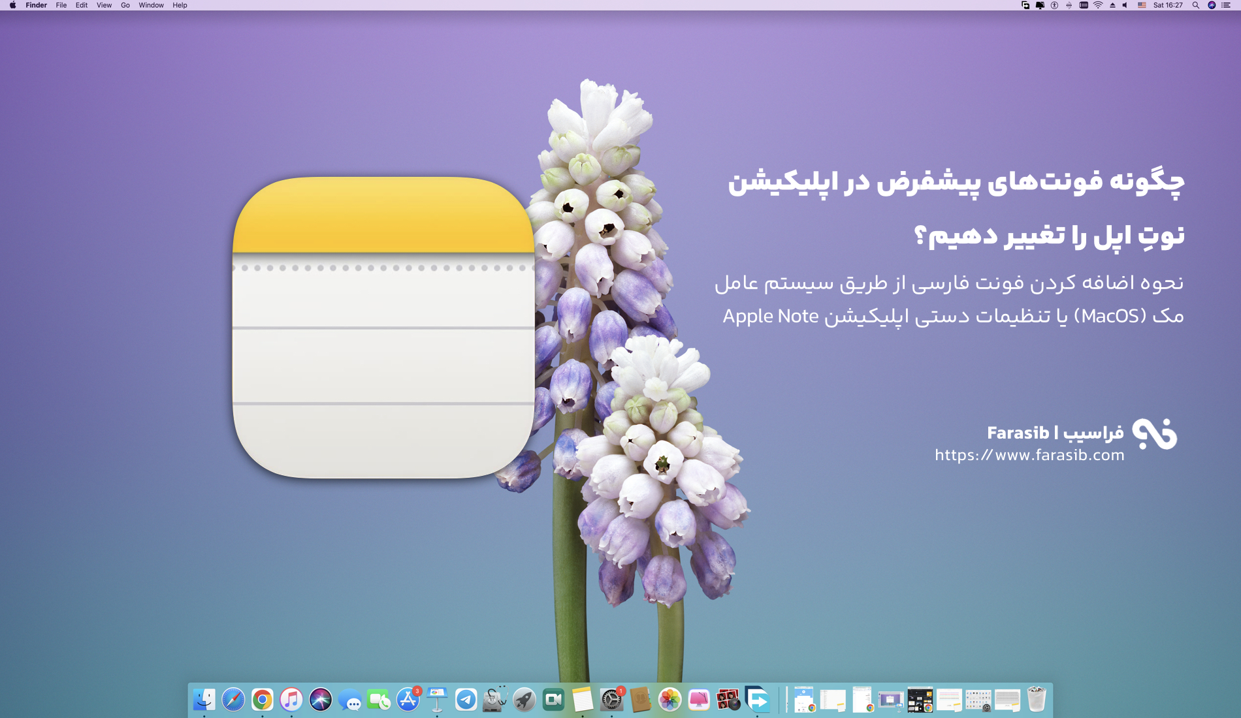
Task: Open System Preferences gear in Dock
Action: coord(612,700)
